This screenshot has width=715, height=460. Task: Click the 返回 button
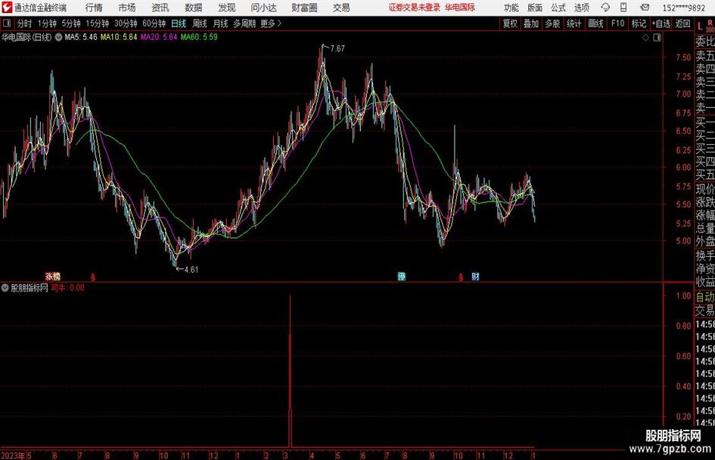tap(682, 23)
